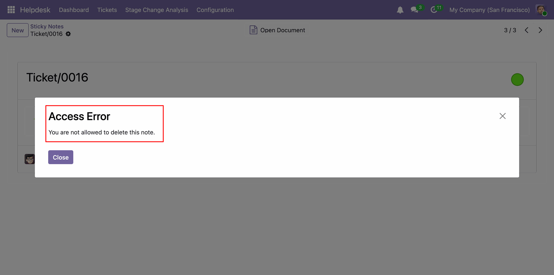Click the New button
Screen dimensions: 554x275
(18, 30)
